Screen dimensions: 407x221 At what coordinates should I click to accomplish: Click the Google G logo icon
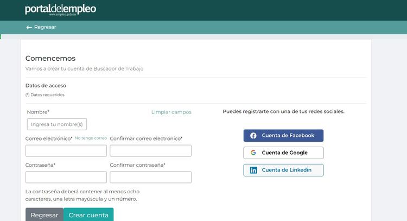click(x=253, y=153)
